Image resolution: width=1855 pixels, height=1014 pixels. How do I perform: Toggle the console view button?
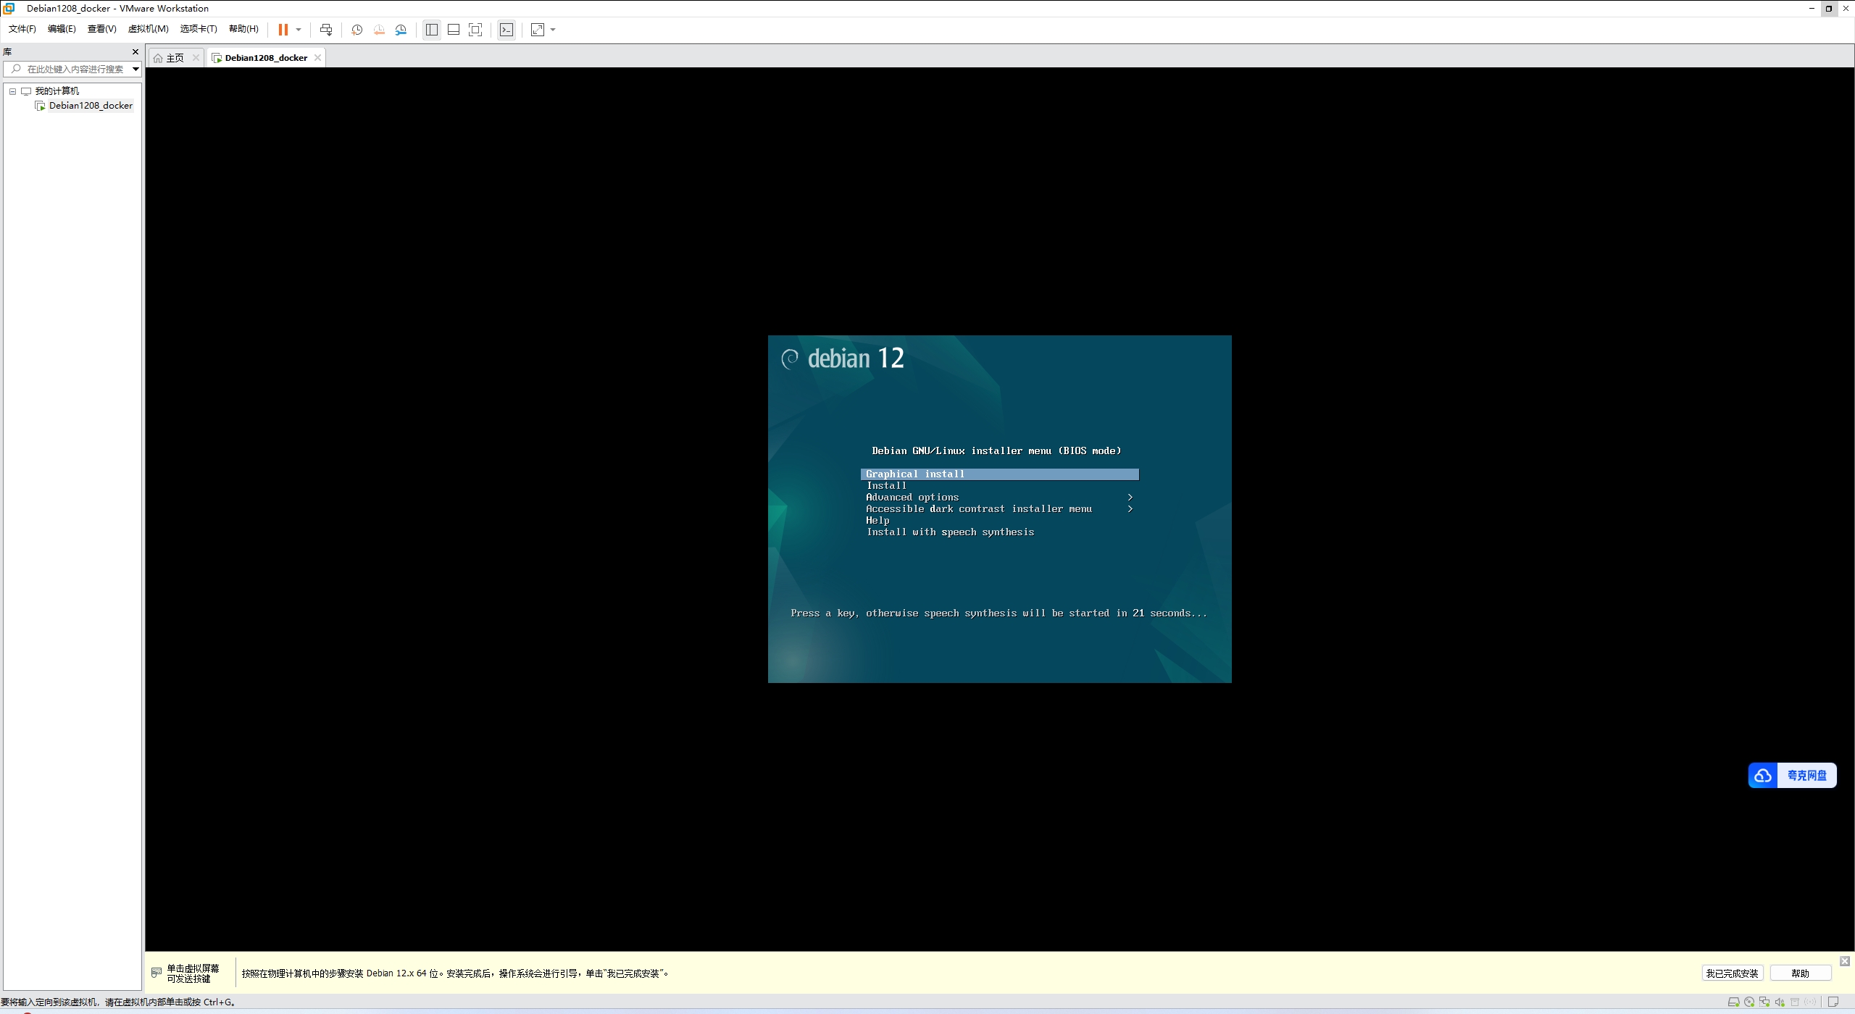(x=507, y=30)
